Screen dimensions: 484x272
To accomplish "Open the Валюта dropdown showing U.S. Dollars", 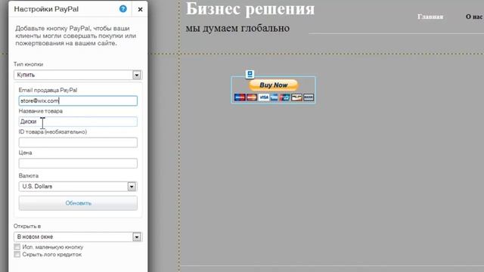I will click(x=78, y=187).
